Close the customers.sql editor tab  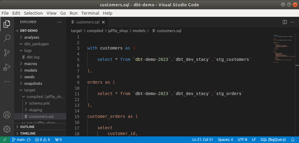pyautogui.click(x=103, y=22)
